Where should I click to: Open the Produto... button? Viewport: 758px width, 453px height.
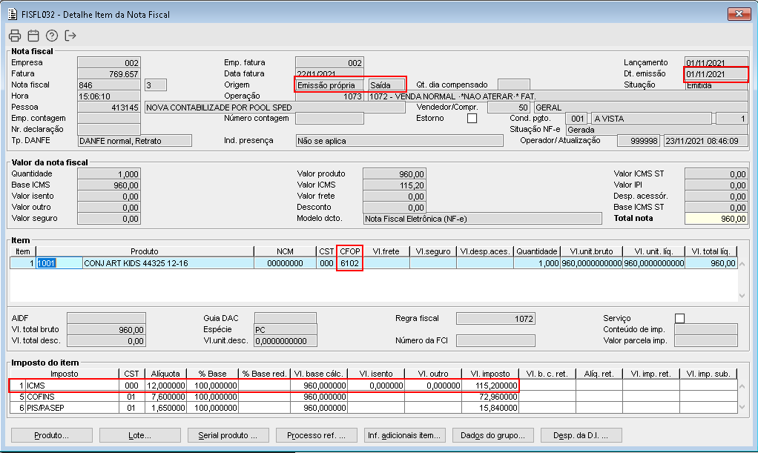point(52,435)
